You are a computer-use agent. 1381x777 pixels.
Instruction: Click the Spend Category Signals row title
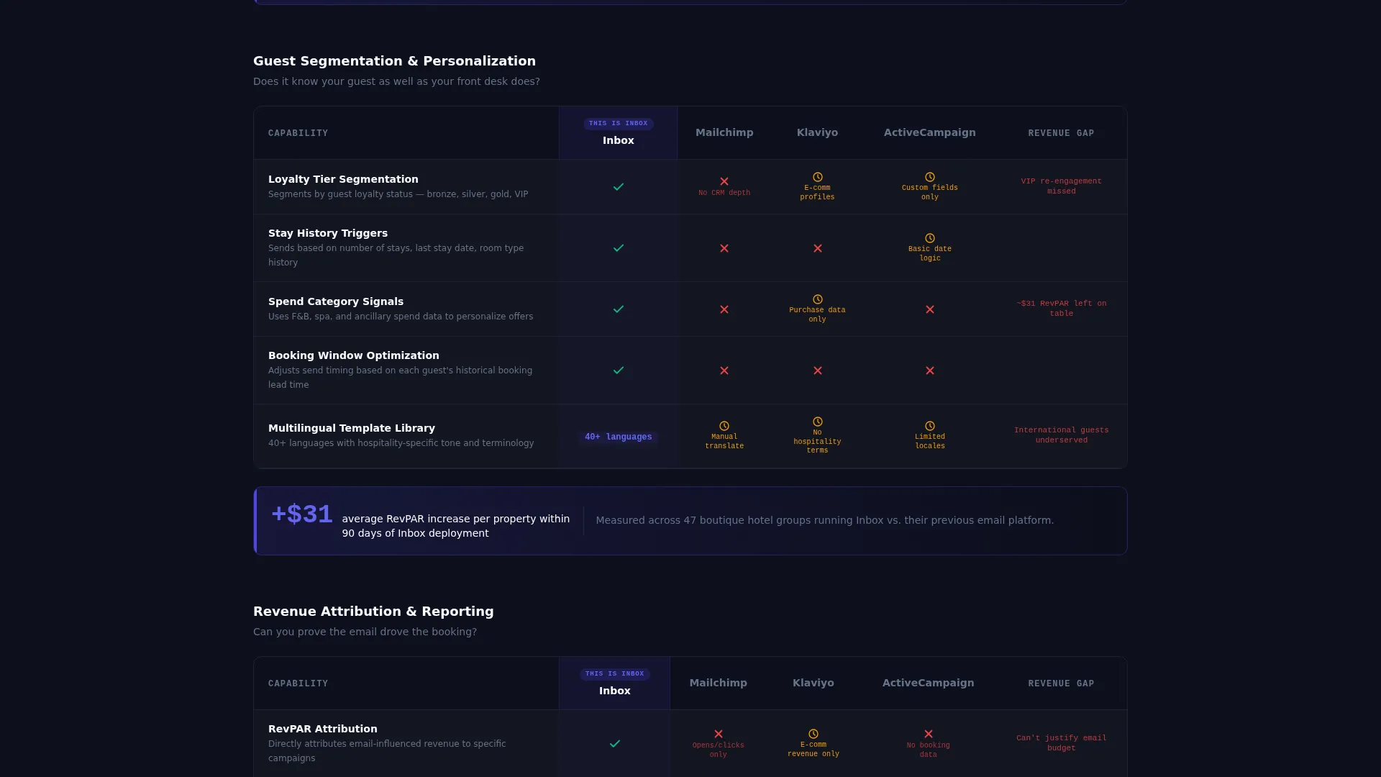coord(336,301)
